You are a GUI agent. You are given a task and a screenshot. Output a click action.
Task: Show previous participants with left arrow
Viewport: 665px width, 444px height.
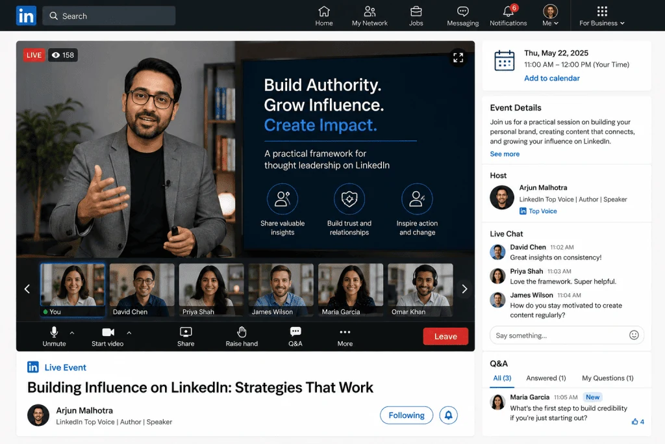click(x=27, y=289)
